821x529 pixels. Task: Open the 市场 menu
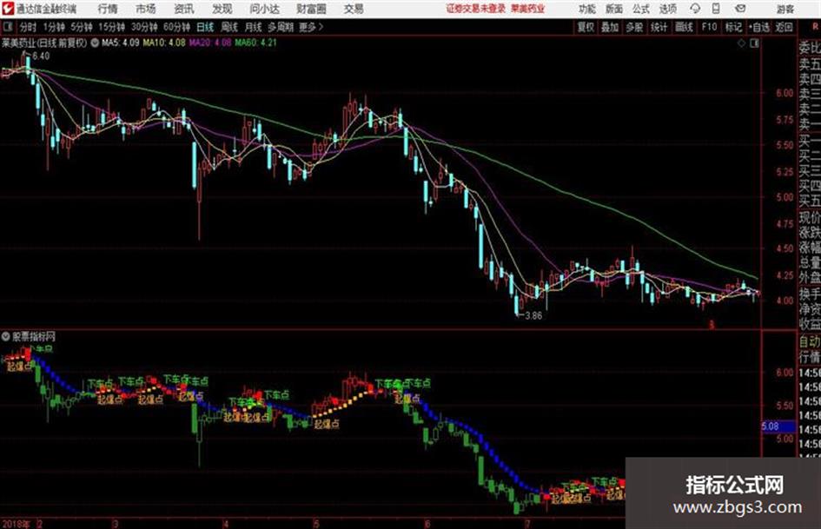click(x=146, y=9)
